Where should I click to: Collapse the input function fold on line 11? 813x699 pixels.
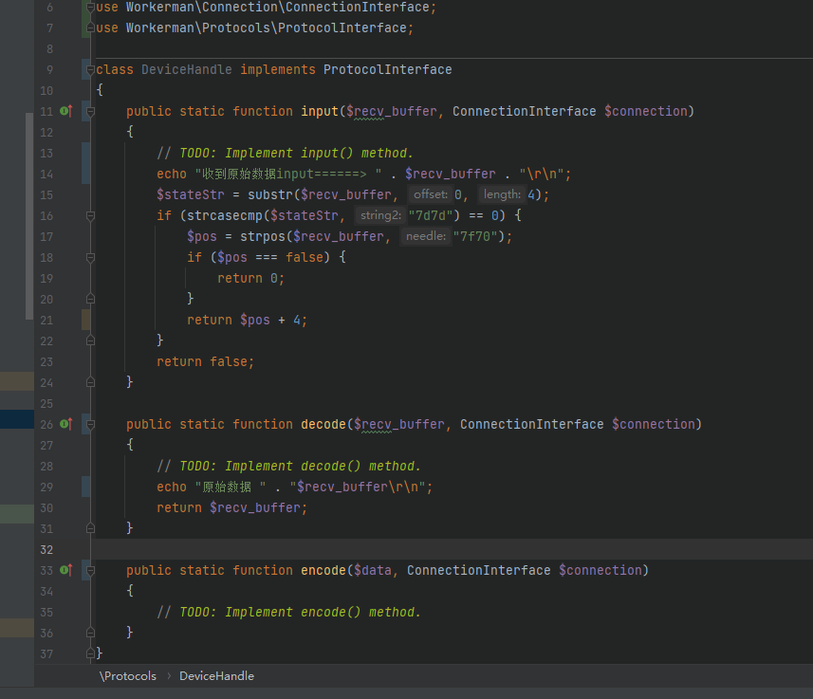pyautogui.click(x=90, y=111)
